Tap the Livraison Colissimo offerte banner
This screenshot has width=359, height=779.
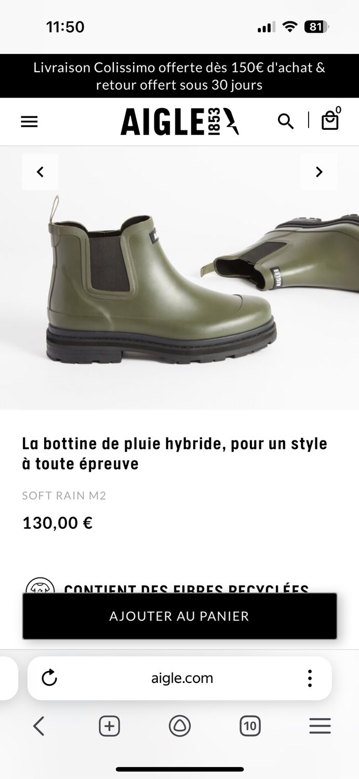point(180,76)
